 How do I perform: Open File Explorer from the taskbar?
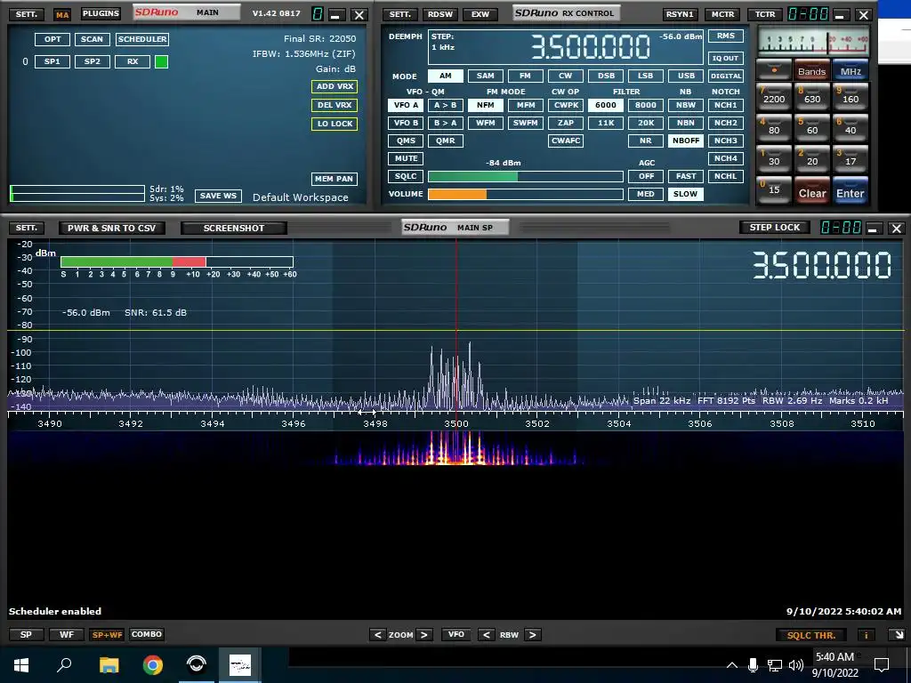(109, 664)
